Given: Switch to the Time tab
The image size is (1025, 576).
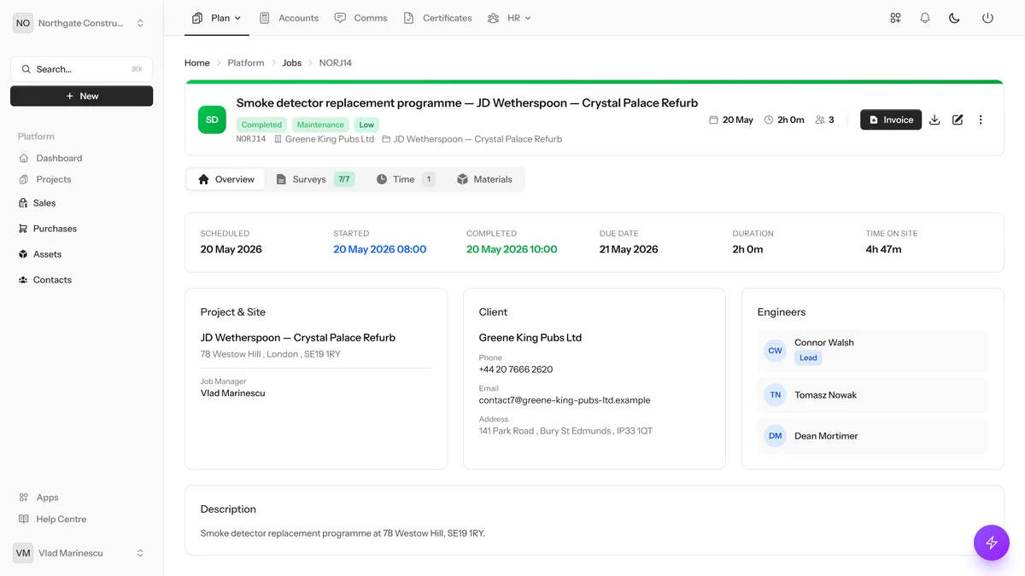Looking at the screenshot, I should point(406,179).
